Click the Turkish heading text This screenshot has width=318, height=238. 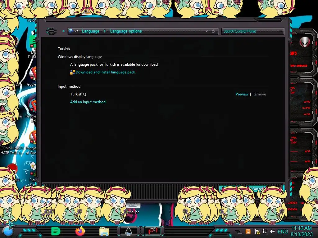click(64, 49)
